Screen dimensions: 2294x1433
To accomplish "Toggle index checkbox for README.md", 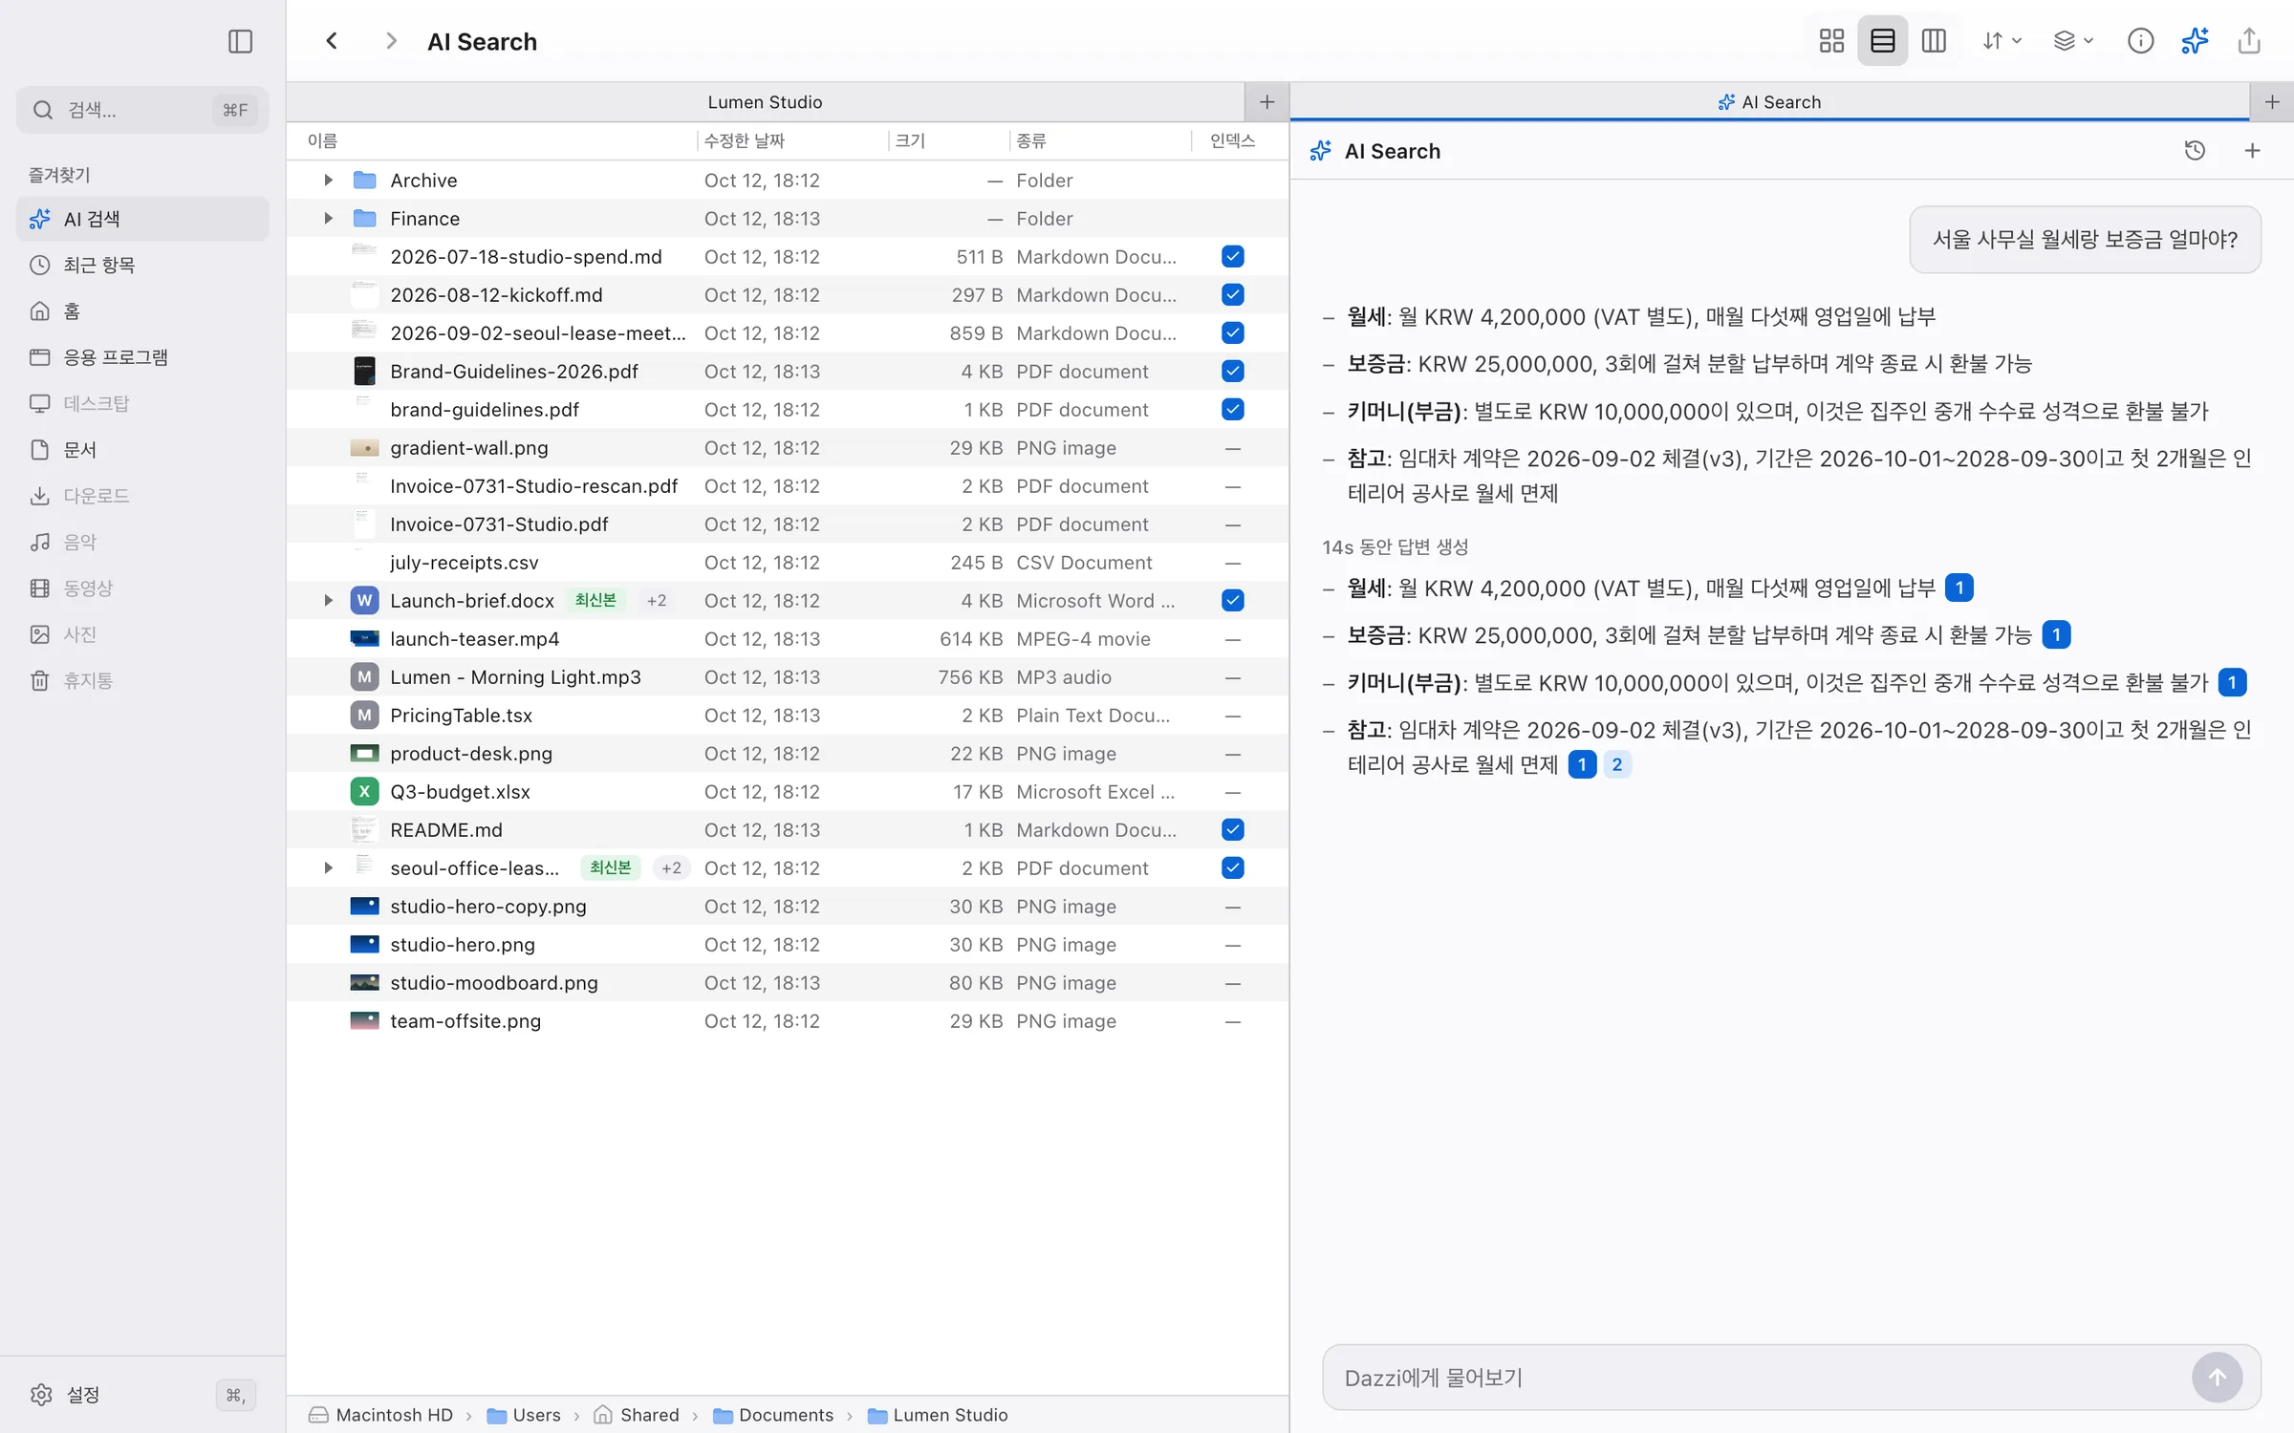I will pos(1232,829).
